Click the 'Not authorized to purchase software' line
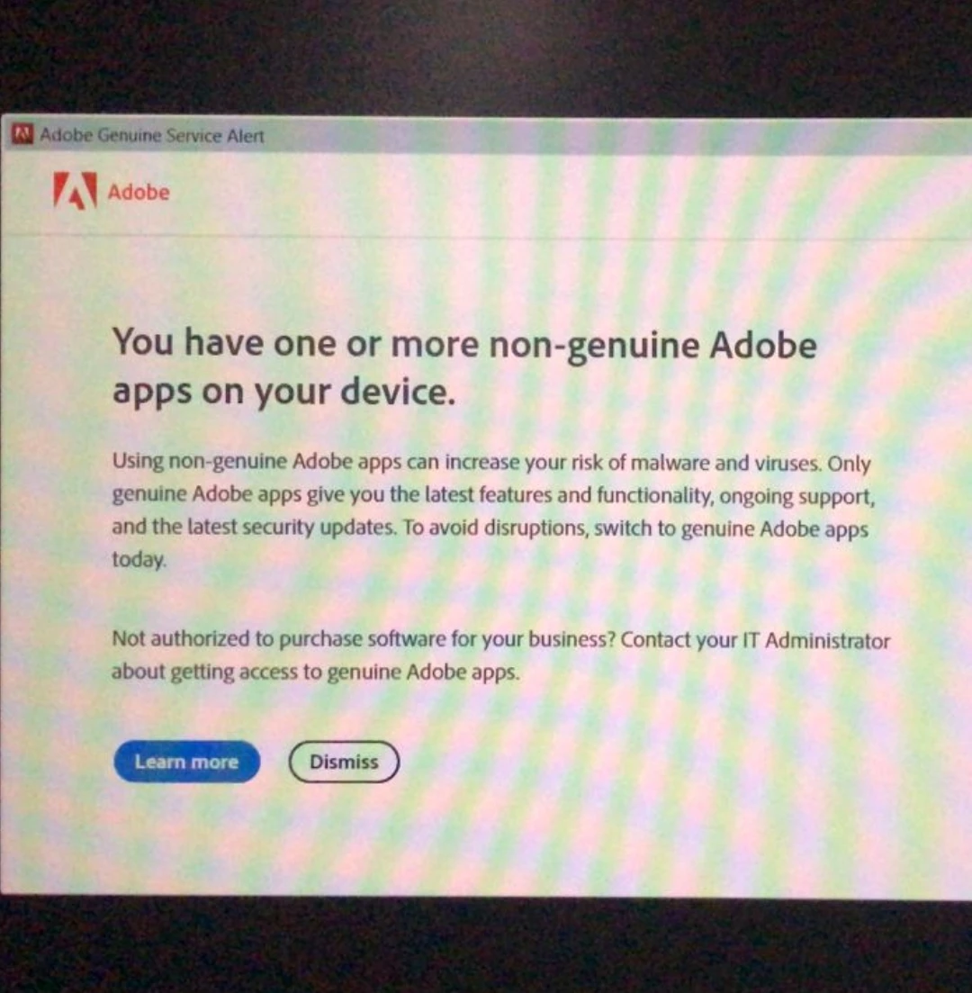The height and width of the screenshot is (993, 972). pos(364,639)
